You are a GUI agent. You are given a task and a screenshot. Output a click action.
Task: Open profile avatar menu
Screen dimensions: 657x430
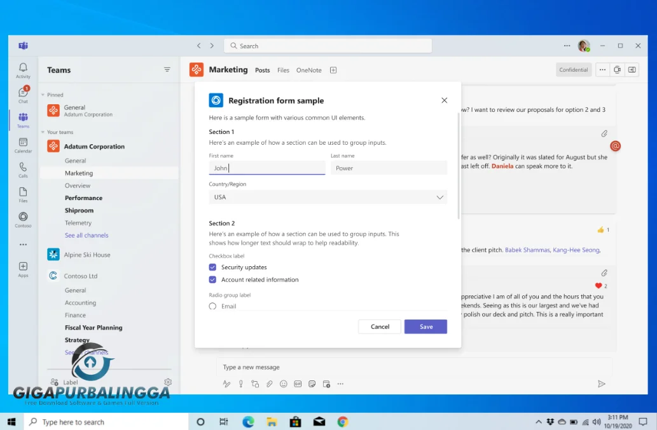pos(584,46)
